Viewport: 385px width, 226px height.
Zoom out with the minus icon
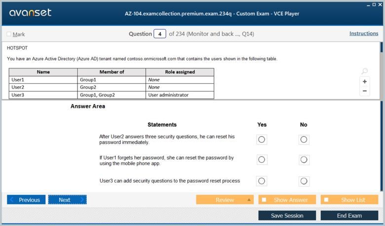(365, 91)
